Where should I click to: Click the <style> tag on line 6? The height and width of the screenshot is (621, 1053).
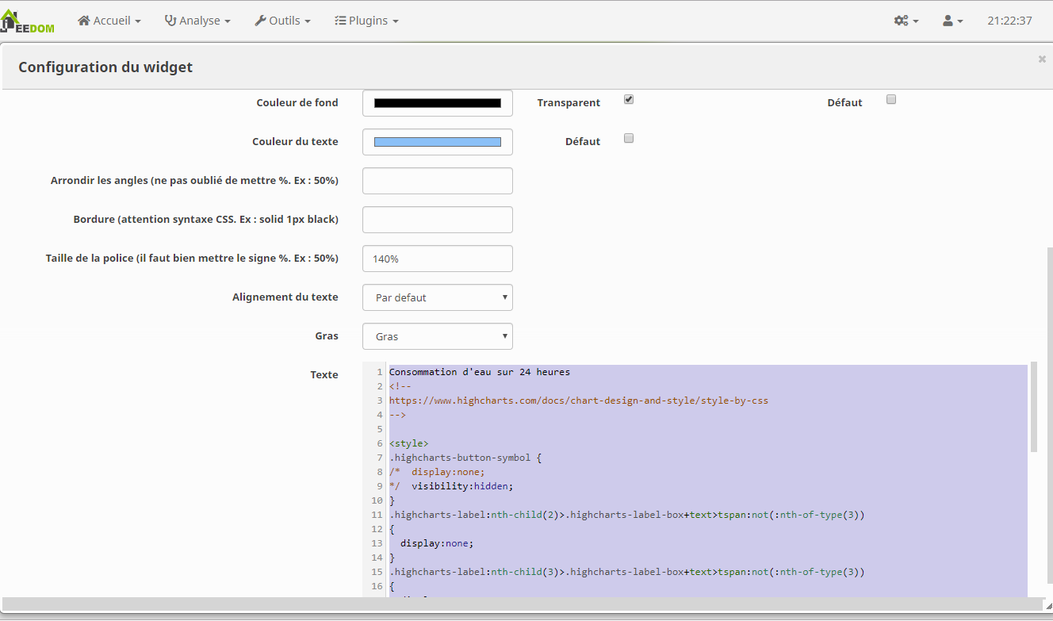pyautogui.click(x=409, y=443)
